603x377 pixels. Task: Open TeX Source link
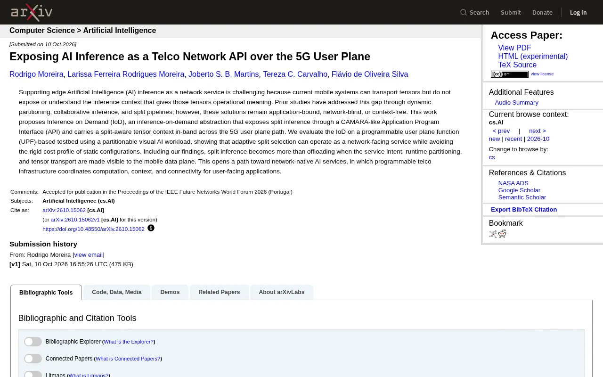pos(517,65)
